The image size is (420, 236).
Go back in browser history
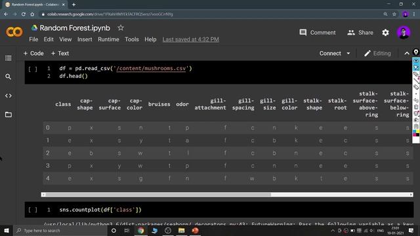pos(6,14)
